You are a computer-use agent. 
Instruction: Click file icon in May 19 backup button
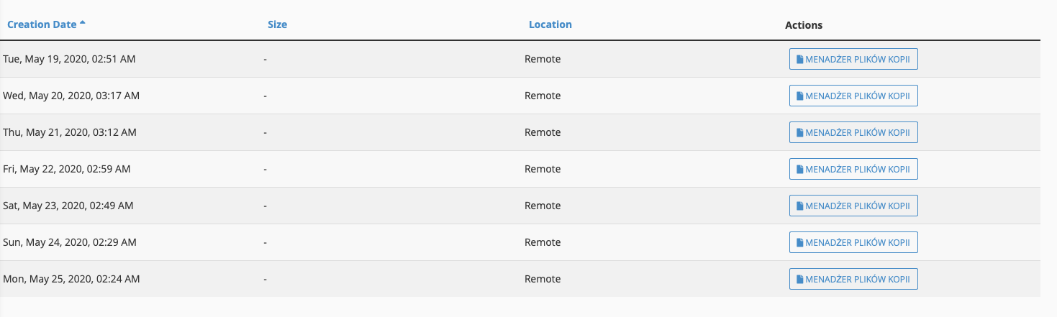click(799, 60)
